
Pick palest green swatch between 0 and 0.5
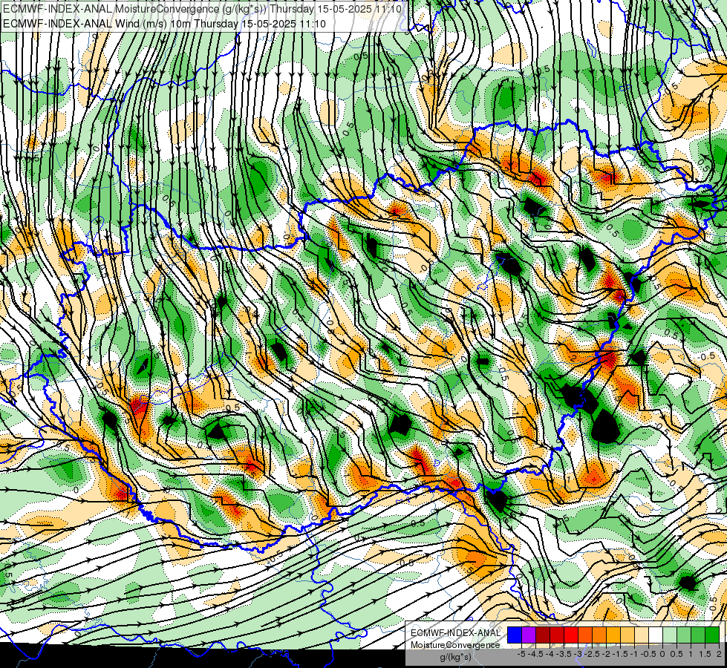pyautogui.click(x=670, y=635)
